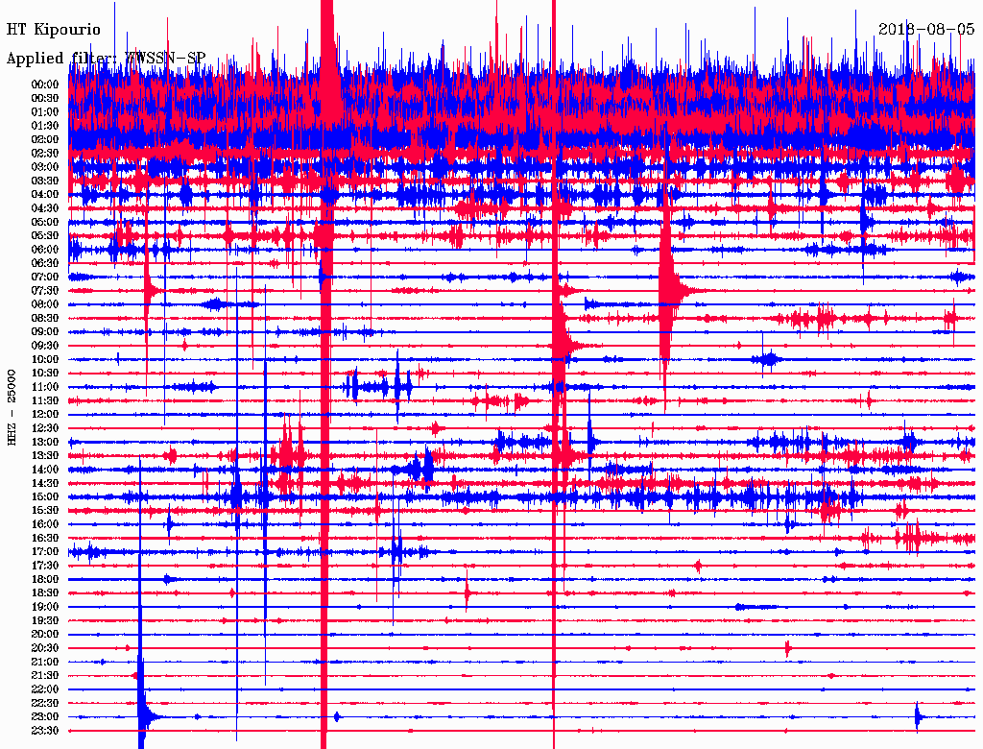
Task: Select the 21:30 time label
Action: pos(45,676)
